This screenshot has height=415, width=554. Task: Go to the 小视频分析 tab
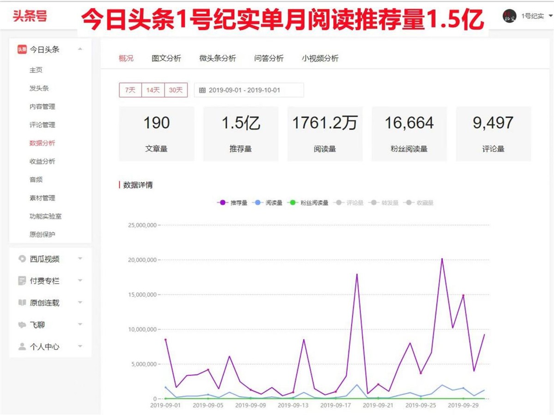pyautogui.click(x=320, y=58)
